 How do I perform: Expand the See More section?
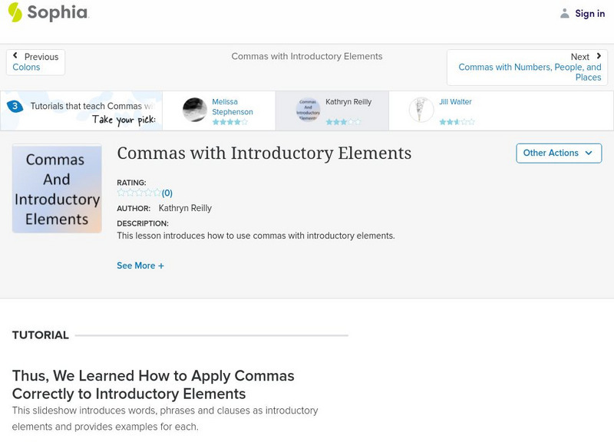click(x=140, y=266)
